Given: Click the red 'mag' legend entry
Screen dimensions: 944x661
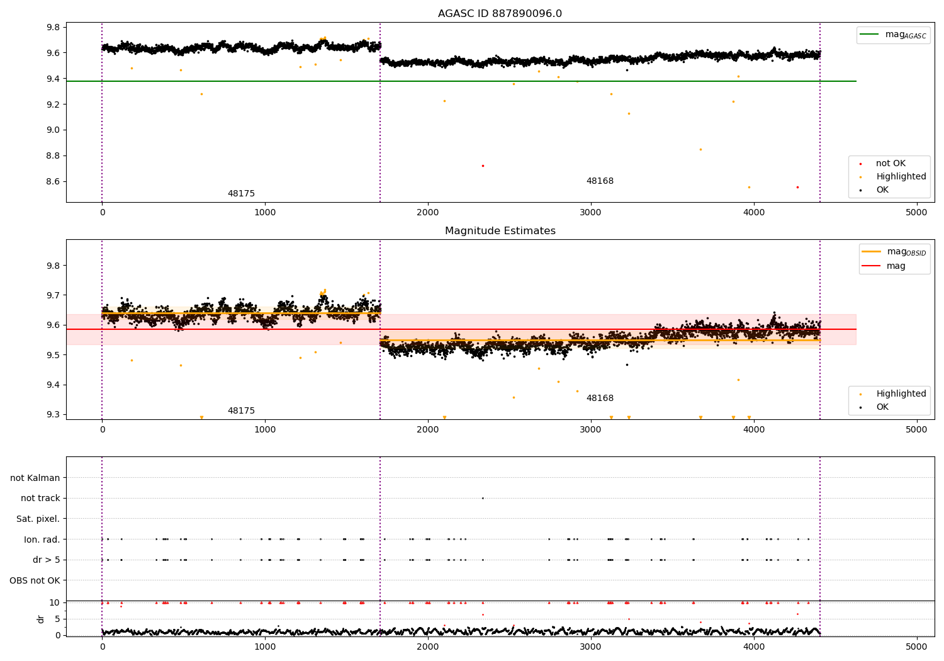Looking at the screenshot, I should [x=884, y=266].
